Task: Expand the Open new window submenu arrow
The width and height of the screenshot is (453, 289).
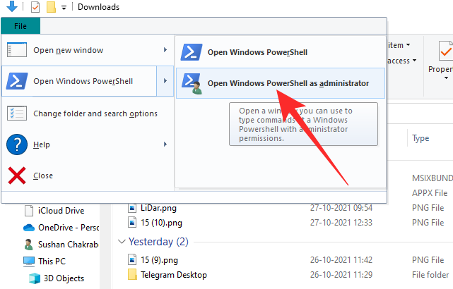Action: click(165, 50)
